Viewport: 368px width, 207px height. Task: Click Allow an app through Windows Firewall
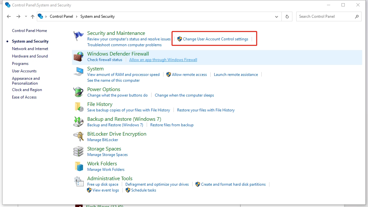pyautogui.click(x=163, y=60)
